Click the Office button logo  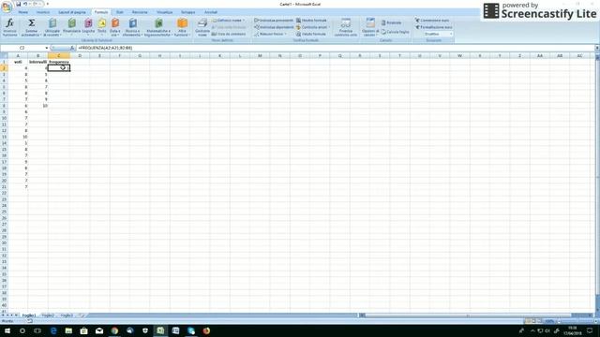(x=7, y=7)
